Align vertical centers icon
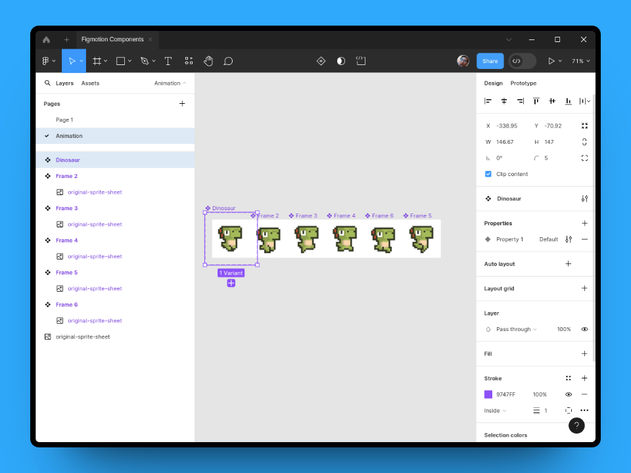This screenshot has height=473, width=631. 552,101
